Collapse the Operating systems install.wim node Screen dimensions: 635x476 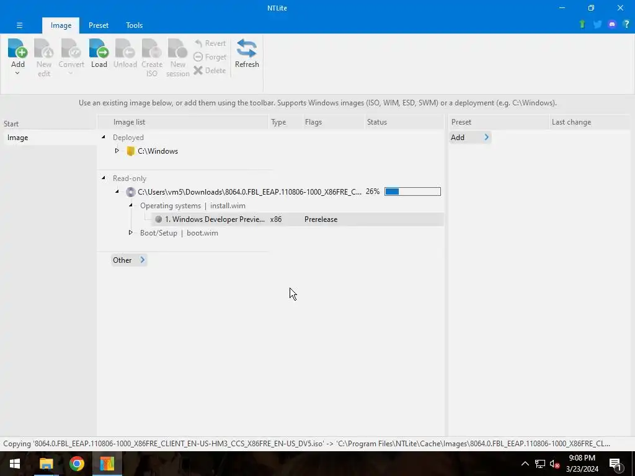[131, 205]
